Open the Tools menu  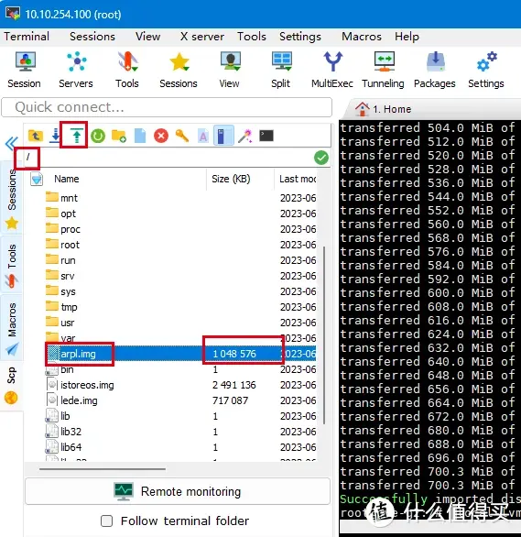pyautogui.click(x=252, y=37)
